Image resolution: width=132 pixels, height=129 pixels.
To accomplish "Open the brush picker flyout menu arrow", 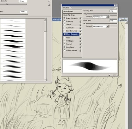I will (49, 1).
